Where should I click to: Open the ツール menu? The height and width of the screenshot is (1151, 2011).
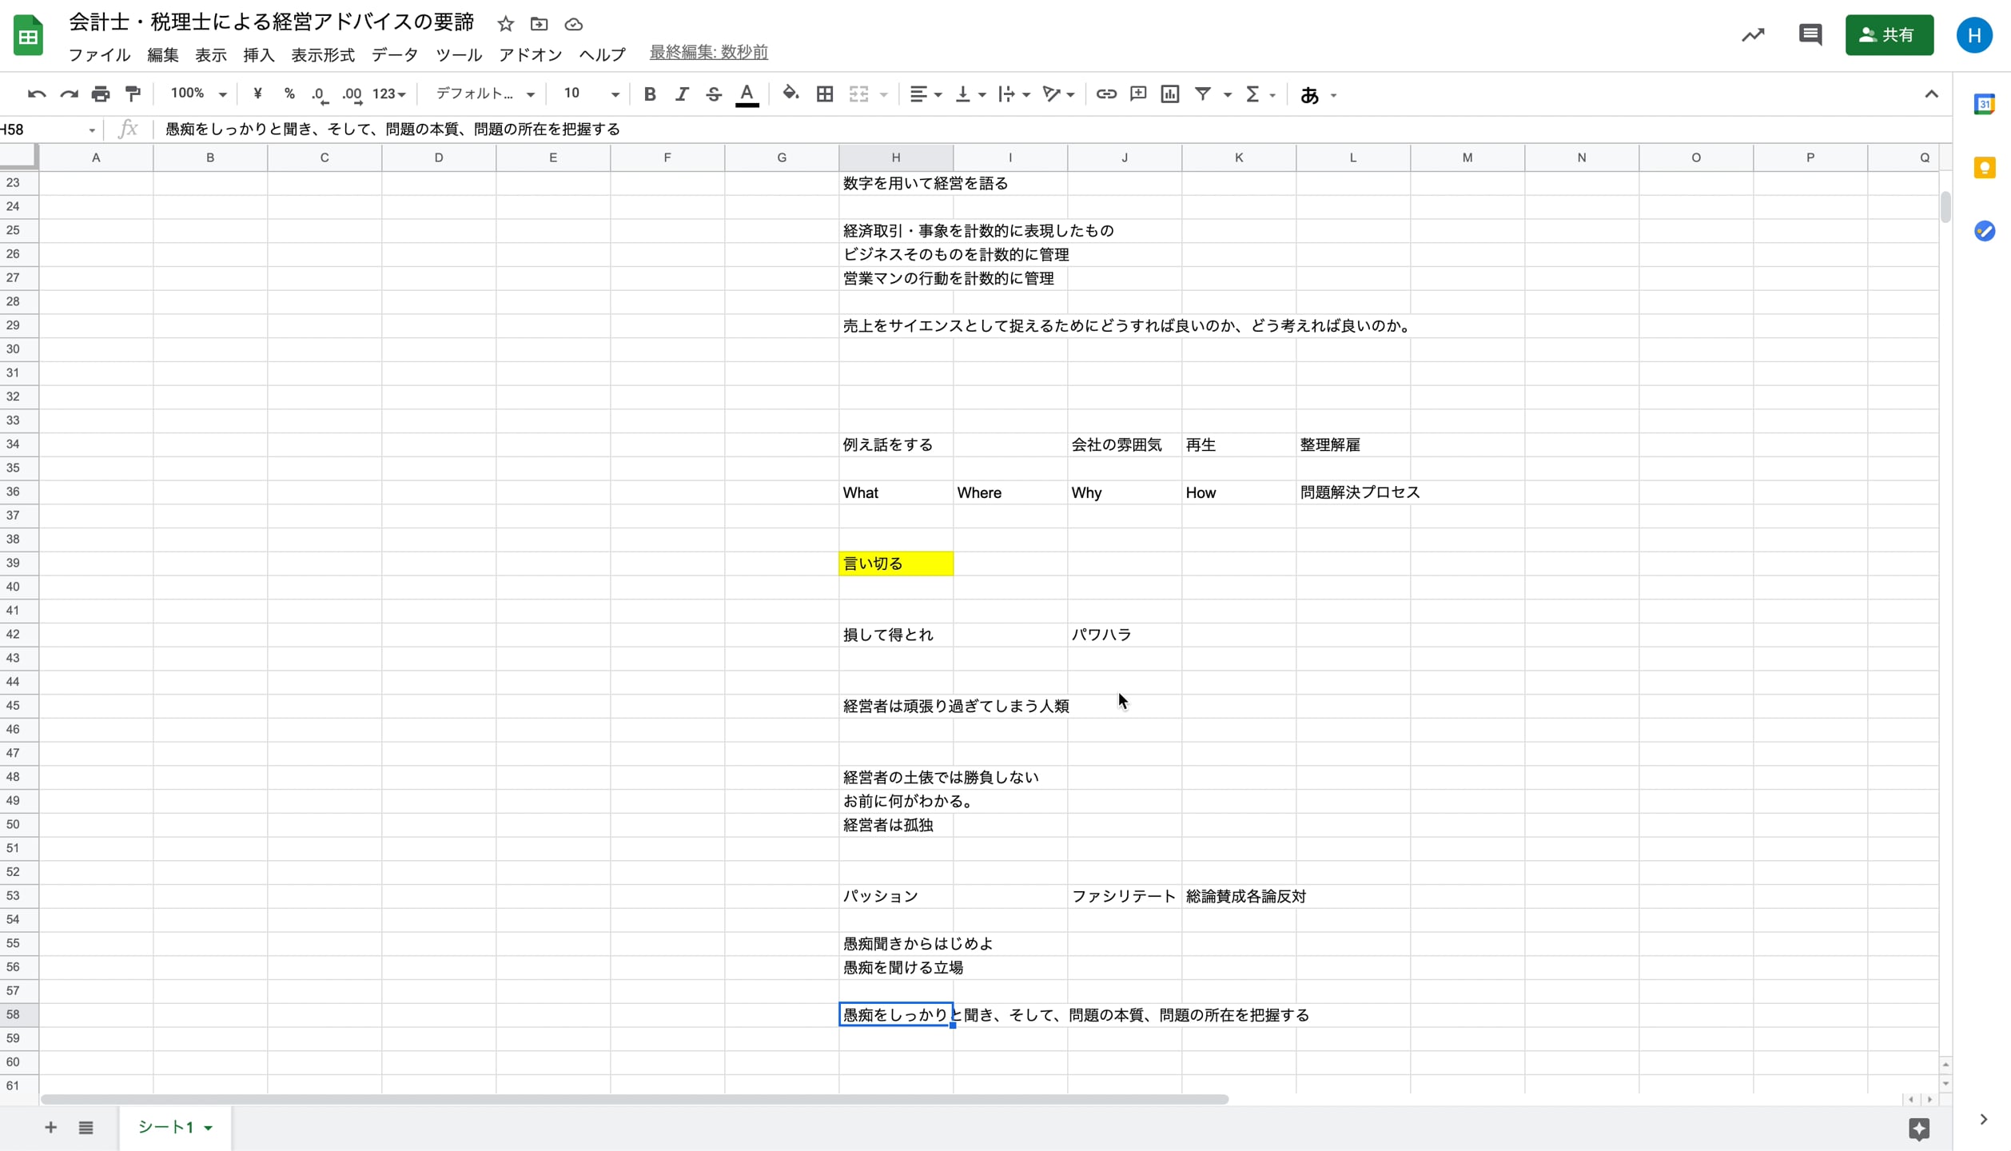point(458,54)
